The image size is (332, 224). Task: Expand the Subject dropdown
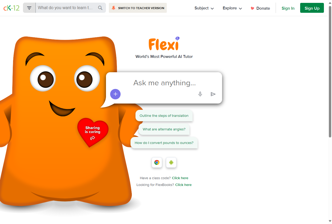[204, 8]
